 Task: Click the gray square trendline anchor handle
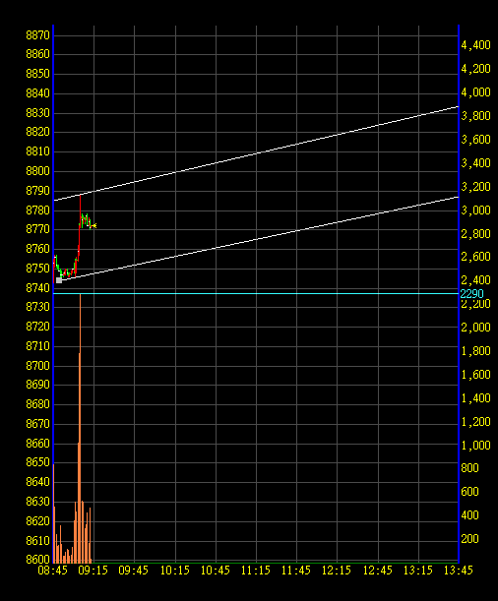click(59, 280)
